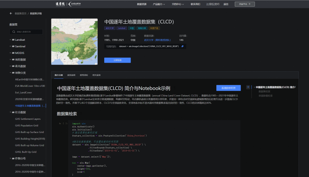Select GHS Population Grid dataset
Viewport: 309px width, 177px height.
point(27,125)
